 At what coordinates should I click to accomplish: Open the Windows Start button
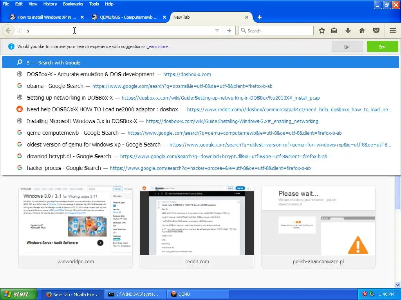tap(18, 294)
